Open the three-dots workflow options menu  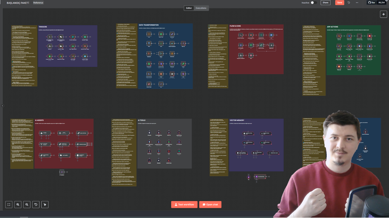(x=357, y=3)
